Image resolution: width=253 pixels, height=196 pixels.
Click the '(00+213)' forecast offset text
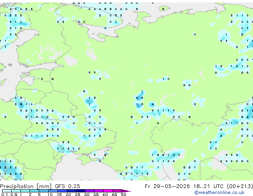240,186
